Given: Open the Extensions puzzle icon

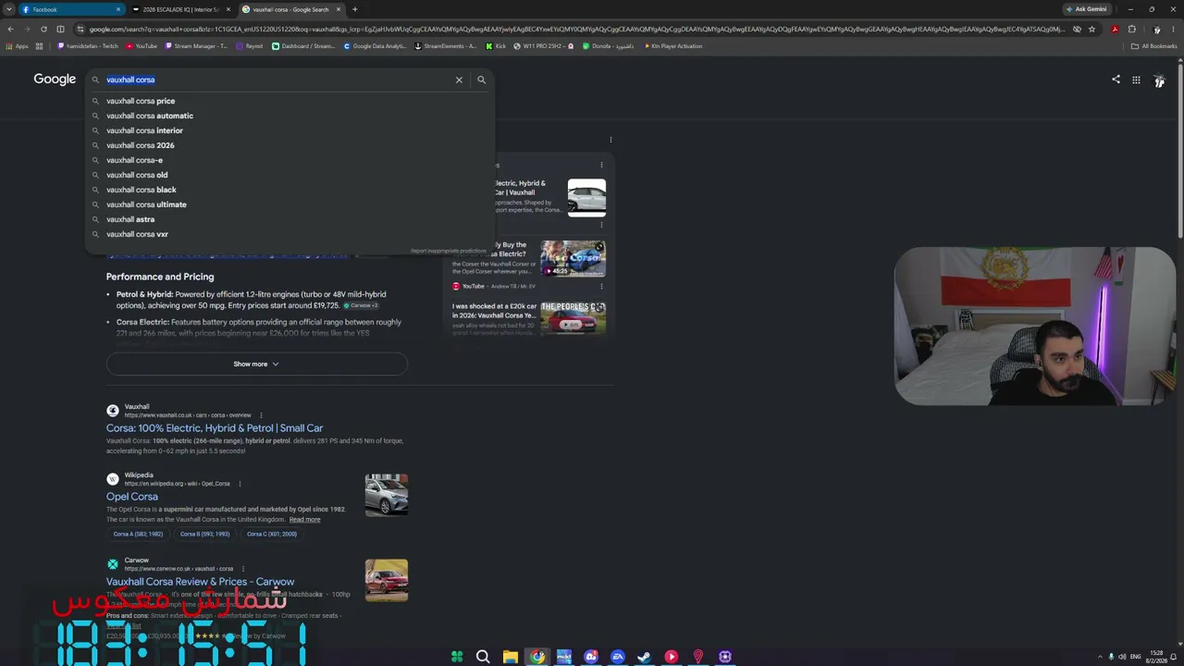Looking at the screenshot, I should pyautogui.click(x=1131, y=29).
